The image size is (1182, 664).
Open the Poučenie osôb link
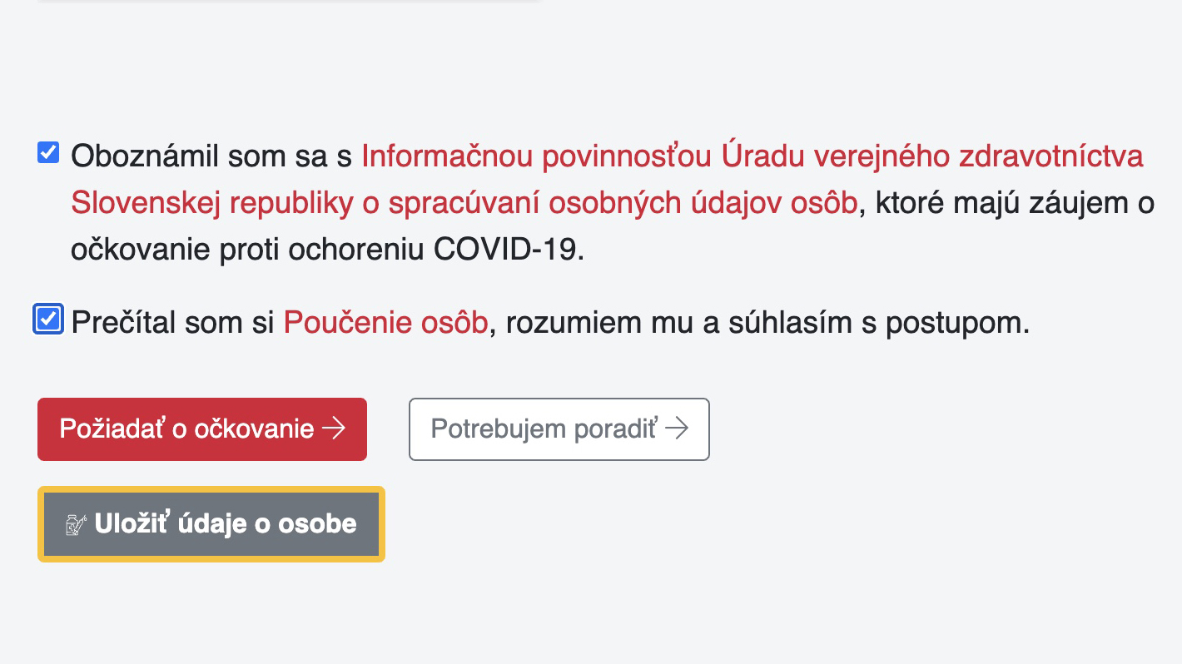coord(385,323)
